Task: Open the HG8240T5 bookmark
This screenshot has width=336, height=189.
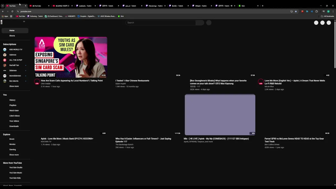Action: pos(70,16)
